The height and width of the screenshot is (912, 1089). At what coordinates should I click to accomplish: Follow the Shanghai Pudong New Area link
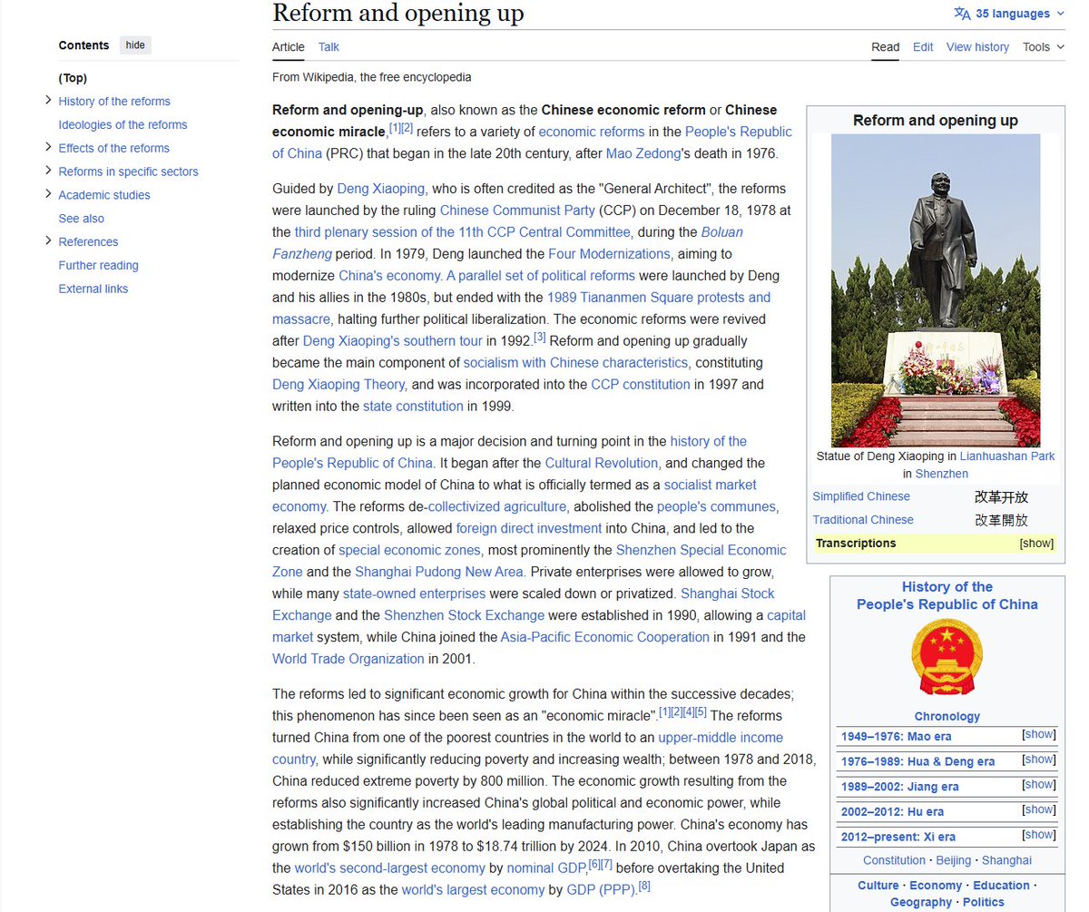click(x=439, y=572)
